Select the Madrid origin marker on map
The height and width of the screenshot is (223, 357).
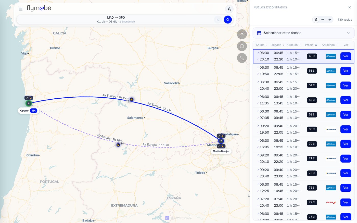221,141
